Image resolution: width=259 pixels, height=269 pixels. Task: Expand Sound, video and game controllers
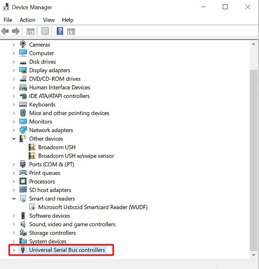pos(14,224)
